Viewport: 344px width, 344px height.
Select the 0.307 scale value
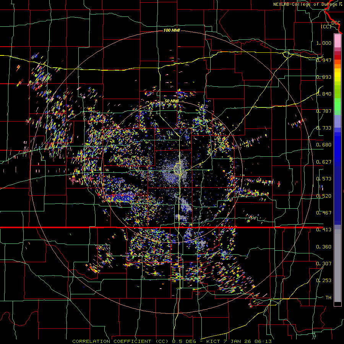tap(324, 263)
